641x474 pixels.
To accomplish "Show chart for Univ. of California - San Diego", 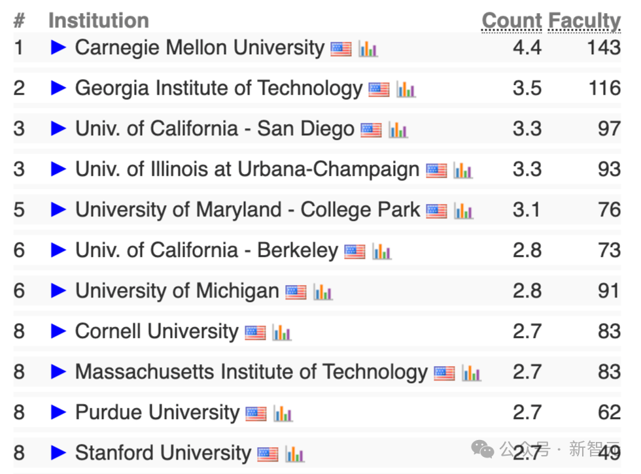I will tap(398, 130).
